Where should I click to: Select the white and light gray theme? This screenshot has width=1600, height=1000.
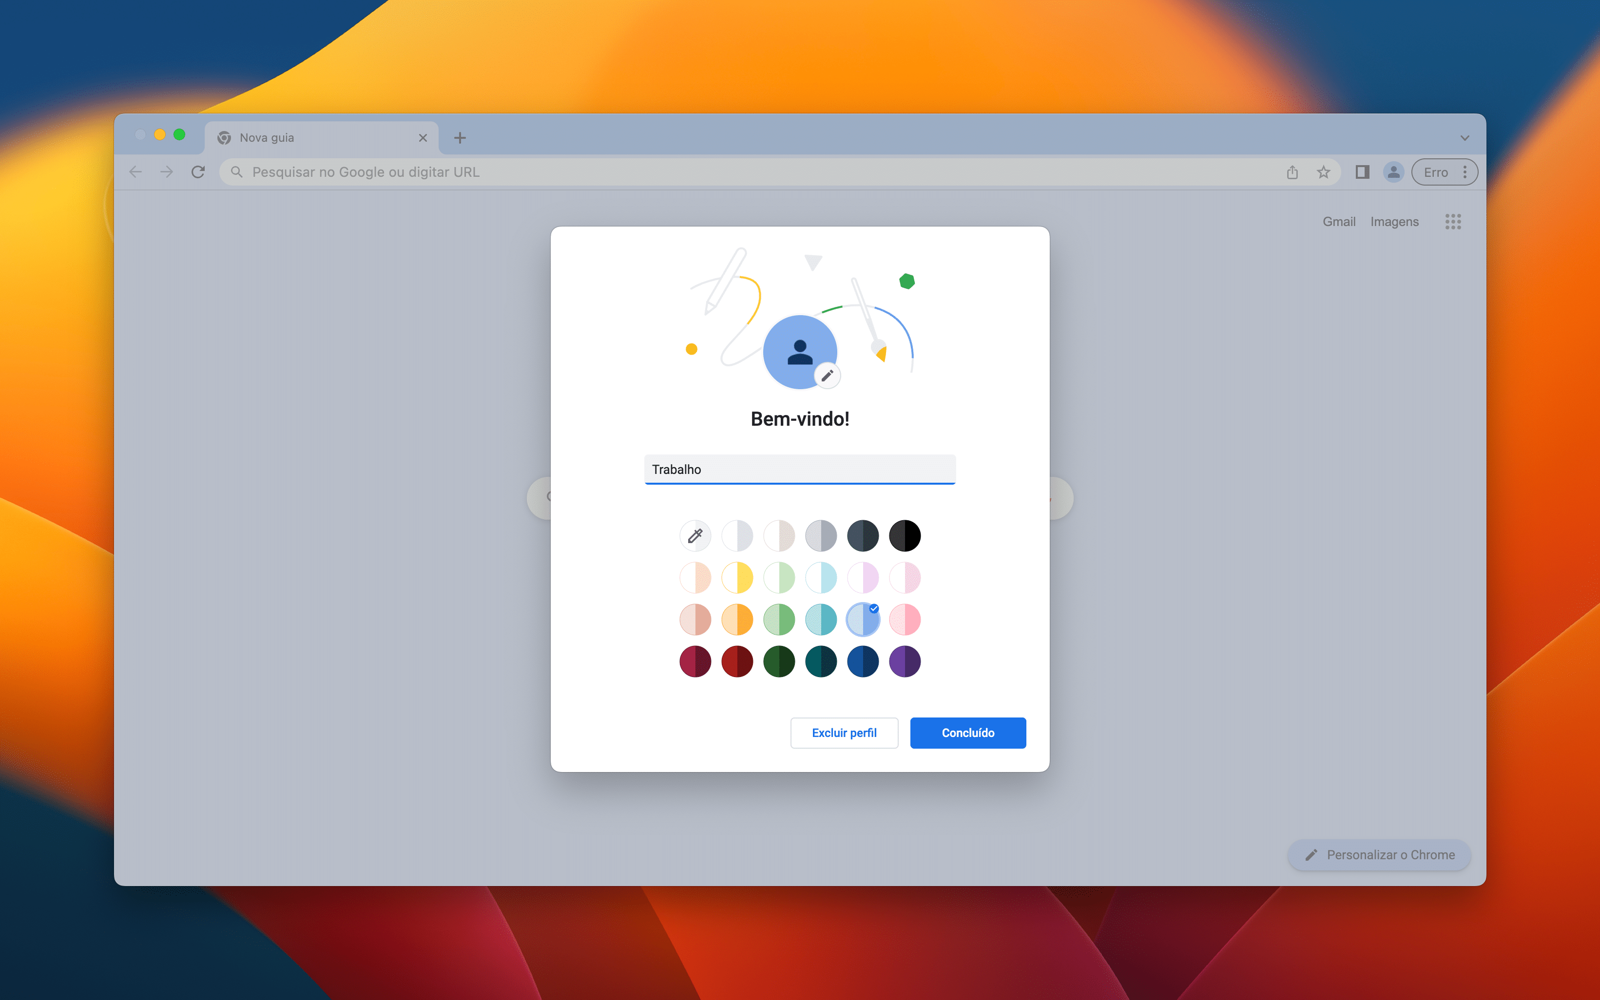pos(736,536)
